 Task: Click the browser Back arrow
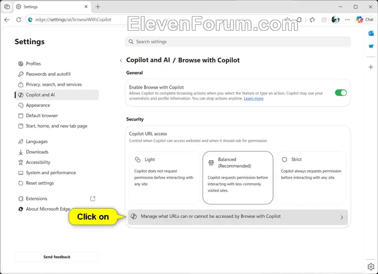tap(7, 20)
